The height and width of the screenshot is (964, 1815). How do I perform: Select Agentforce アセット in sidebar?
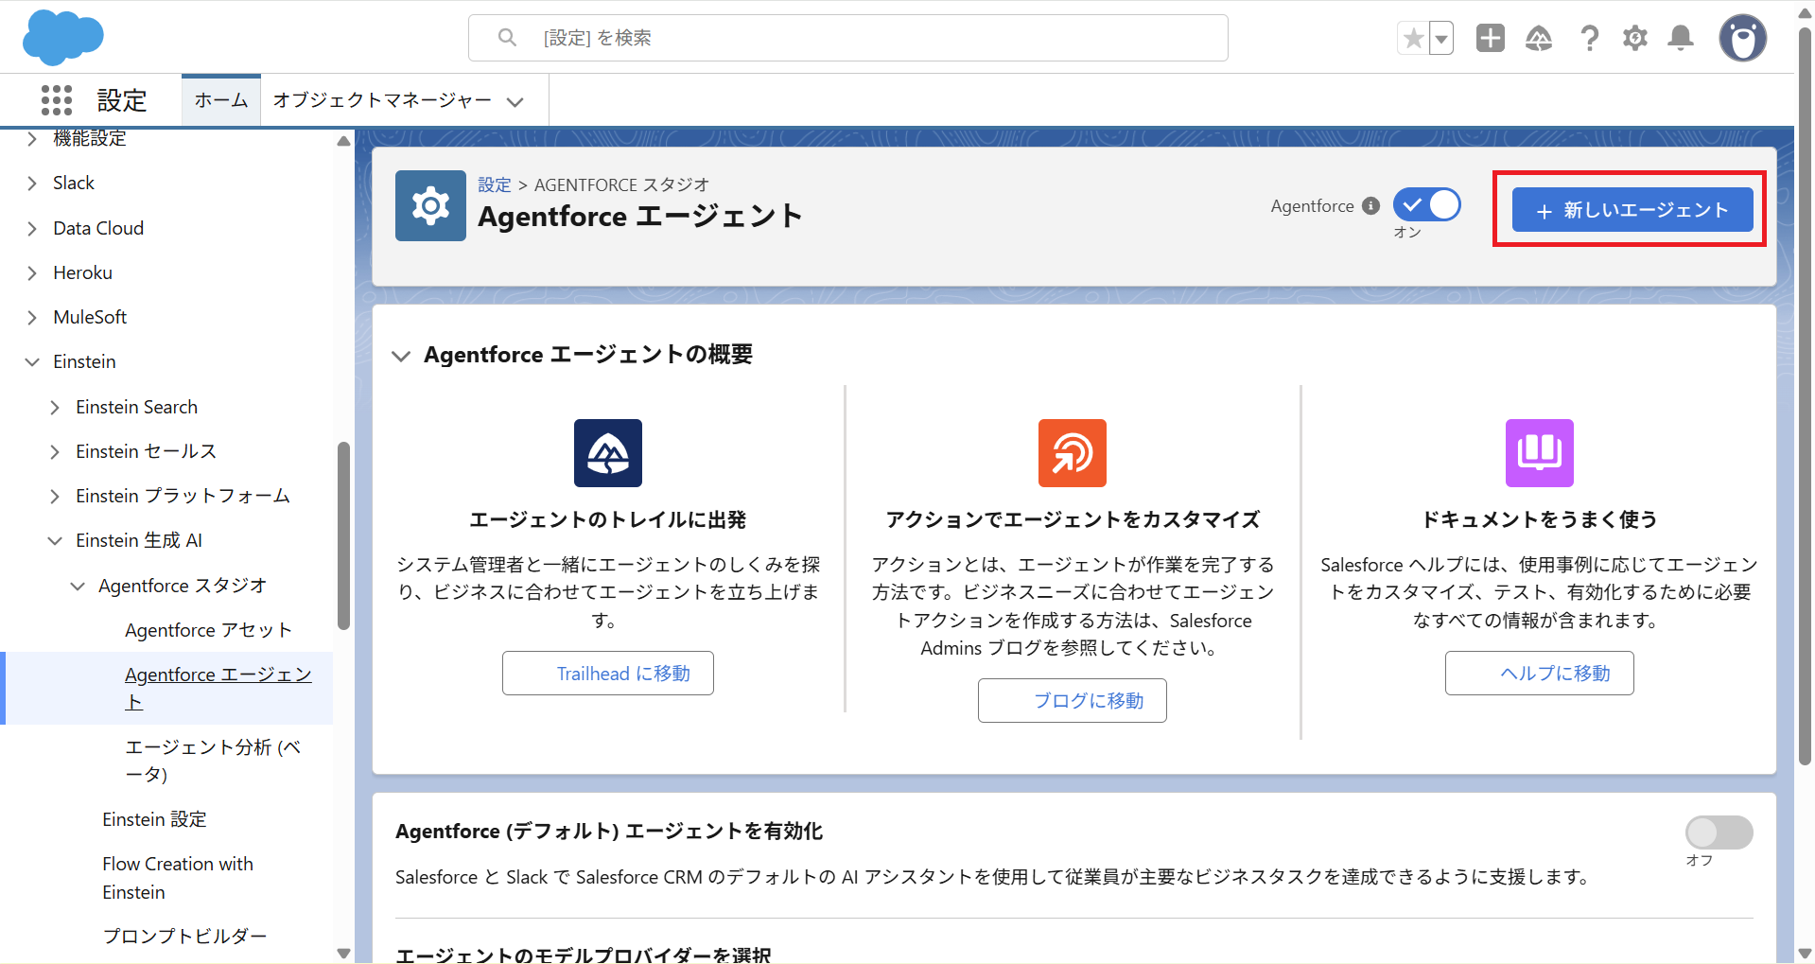[x=208, y=630]
